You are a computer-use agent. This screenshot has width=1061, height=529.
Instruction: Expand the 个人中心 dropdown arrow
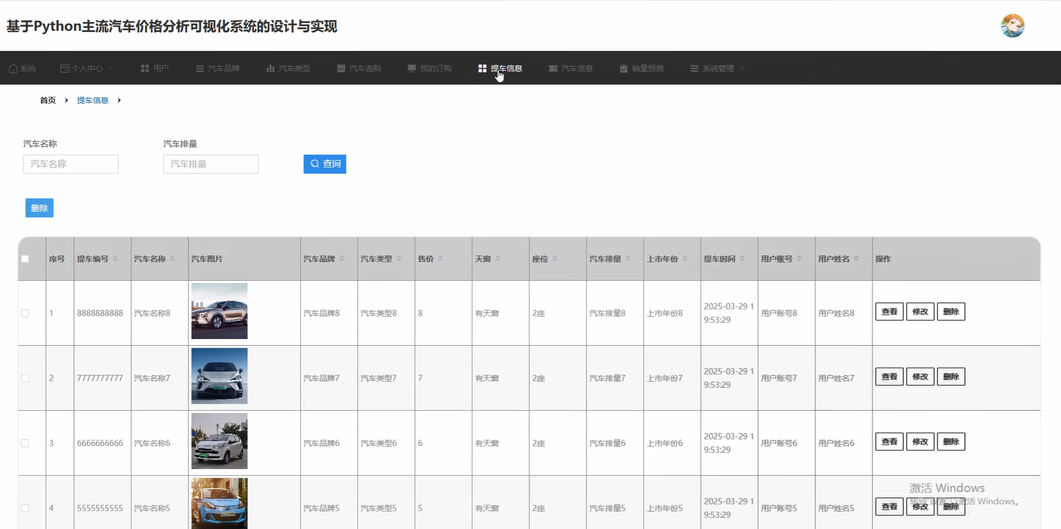coord(110,68)
